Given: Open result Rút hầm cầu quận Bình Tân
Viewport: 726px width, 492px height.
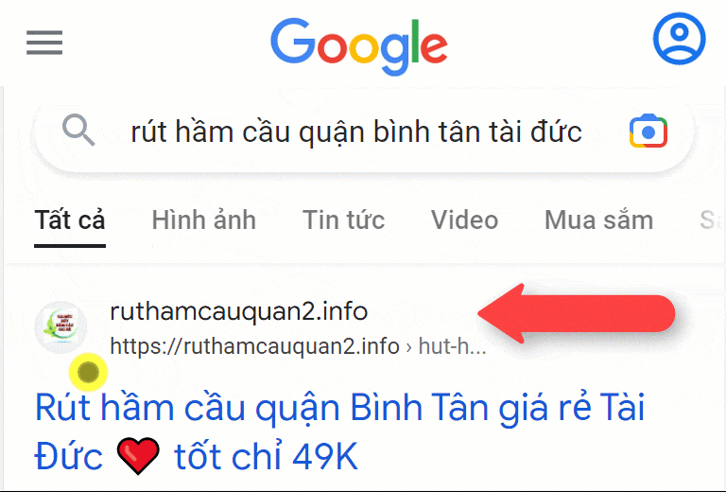Looking at the screenshot, I should point(339,431).
